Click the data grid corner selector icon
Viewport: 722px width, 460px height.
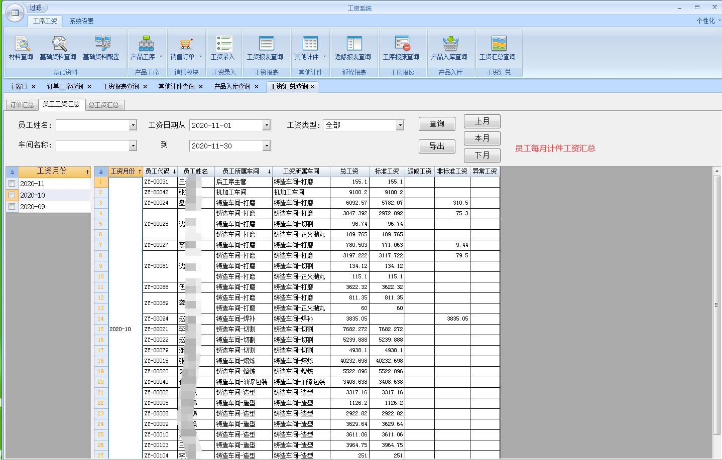coord(101,172)
